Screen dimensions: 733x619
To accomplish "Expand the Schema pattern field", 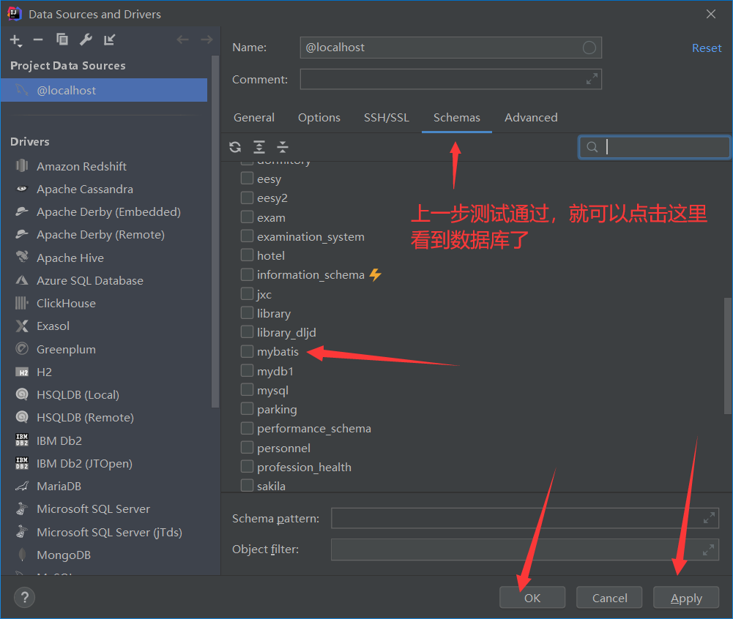I will coord(709,518).
